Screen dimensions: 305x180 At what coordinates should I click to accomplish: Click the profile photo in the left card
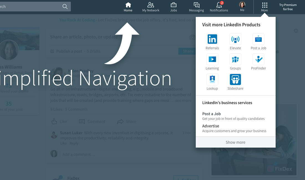[9, 50]
